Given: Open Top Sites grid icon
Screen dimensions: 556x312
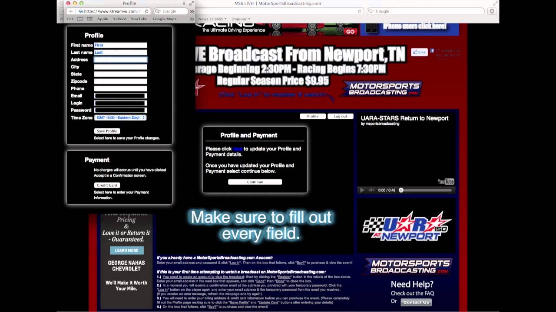Looking at the screenshot, I should coord(89,19).
